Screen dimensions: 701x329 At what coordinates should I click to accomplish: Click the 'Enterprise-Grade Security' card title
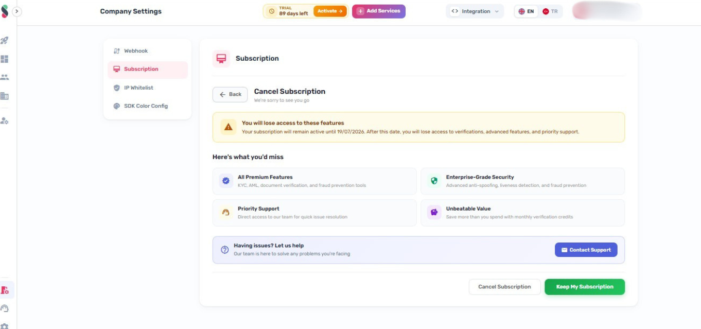tap(480, 177)
